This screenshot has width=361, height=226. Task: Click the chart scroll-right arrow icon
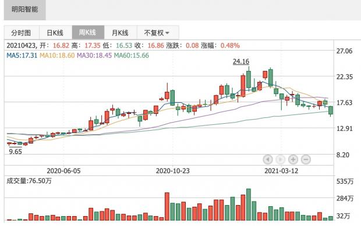point(281,159)
